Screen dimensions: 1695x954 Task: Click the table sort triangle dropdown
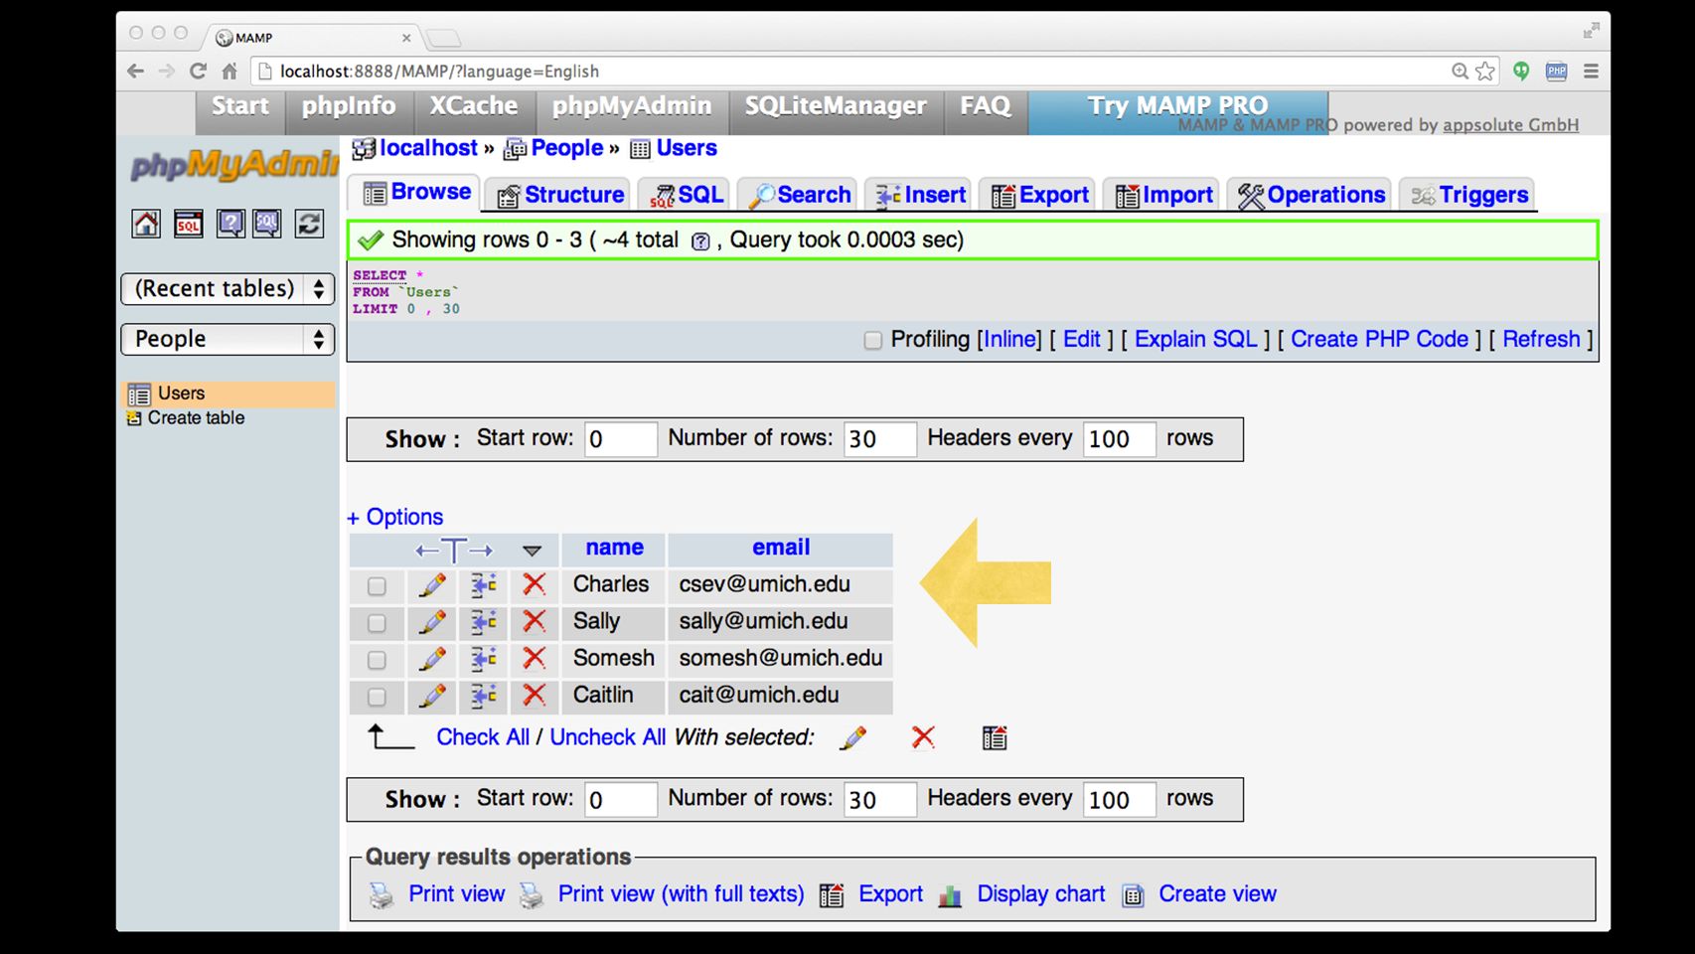pyautogui.click(x=533, y=551)
